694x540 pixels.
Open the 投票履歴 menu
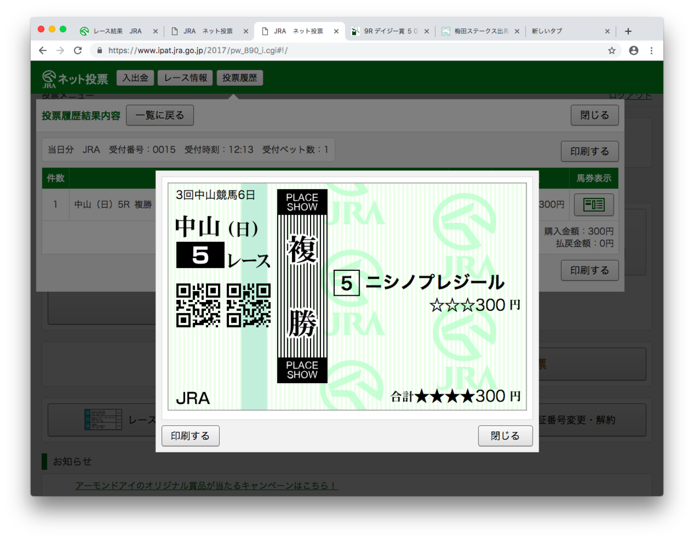click(240, 78)
